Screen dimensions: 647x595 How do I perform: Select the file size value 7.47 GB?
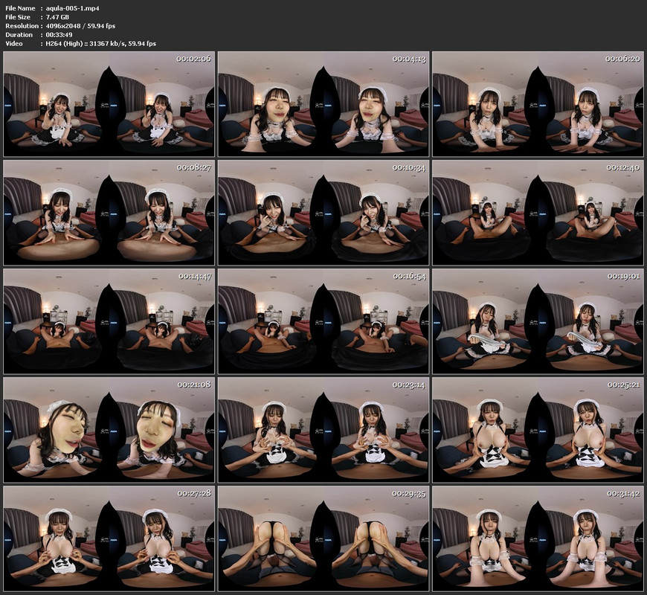click(57, 17)
